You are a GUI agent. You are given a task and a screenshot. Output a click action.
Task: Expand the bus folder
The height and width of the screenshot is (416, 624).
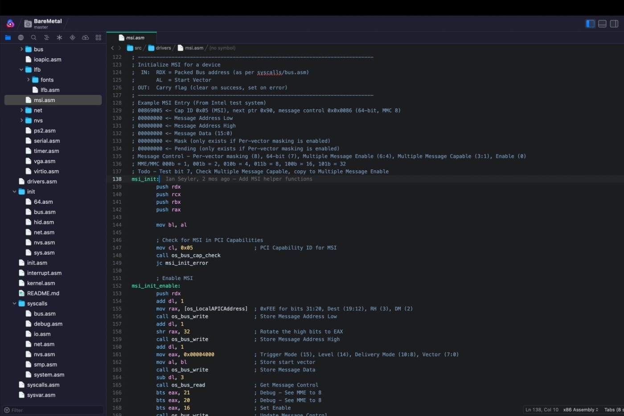click(21, 49)
